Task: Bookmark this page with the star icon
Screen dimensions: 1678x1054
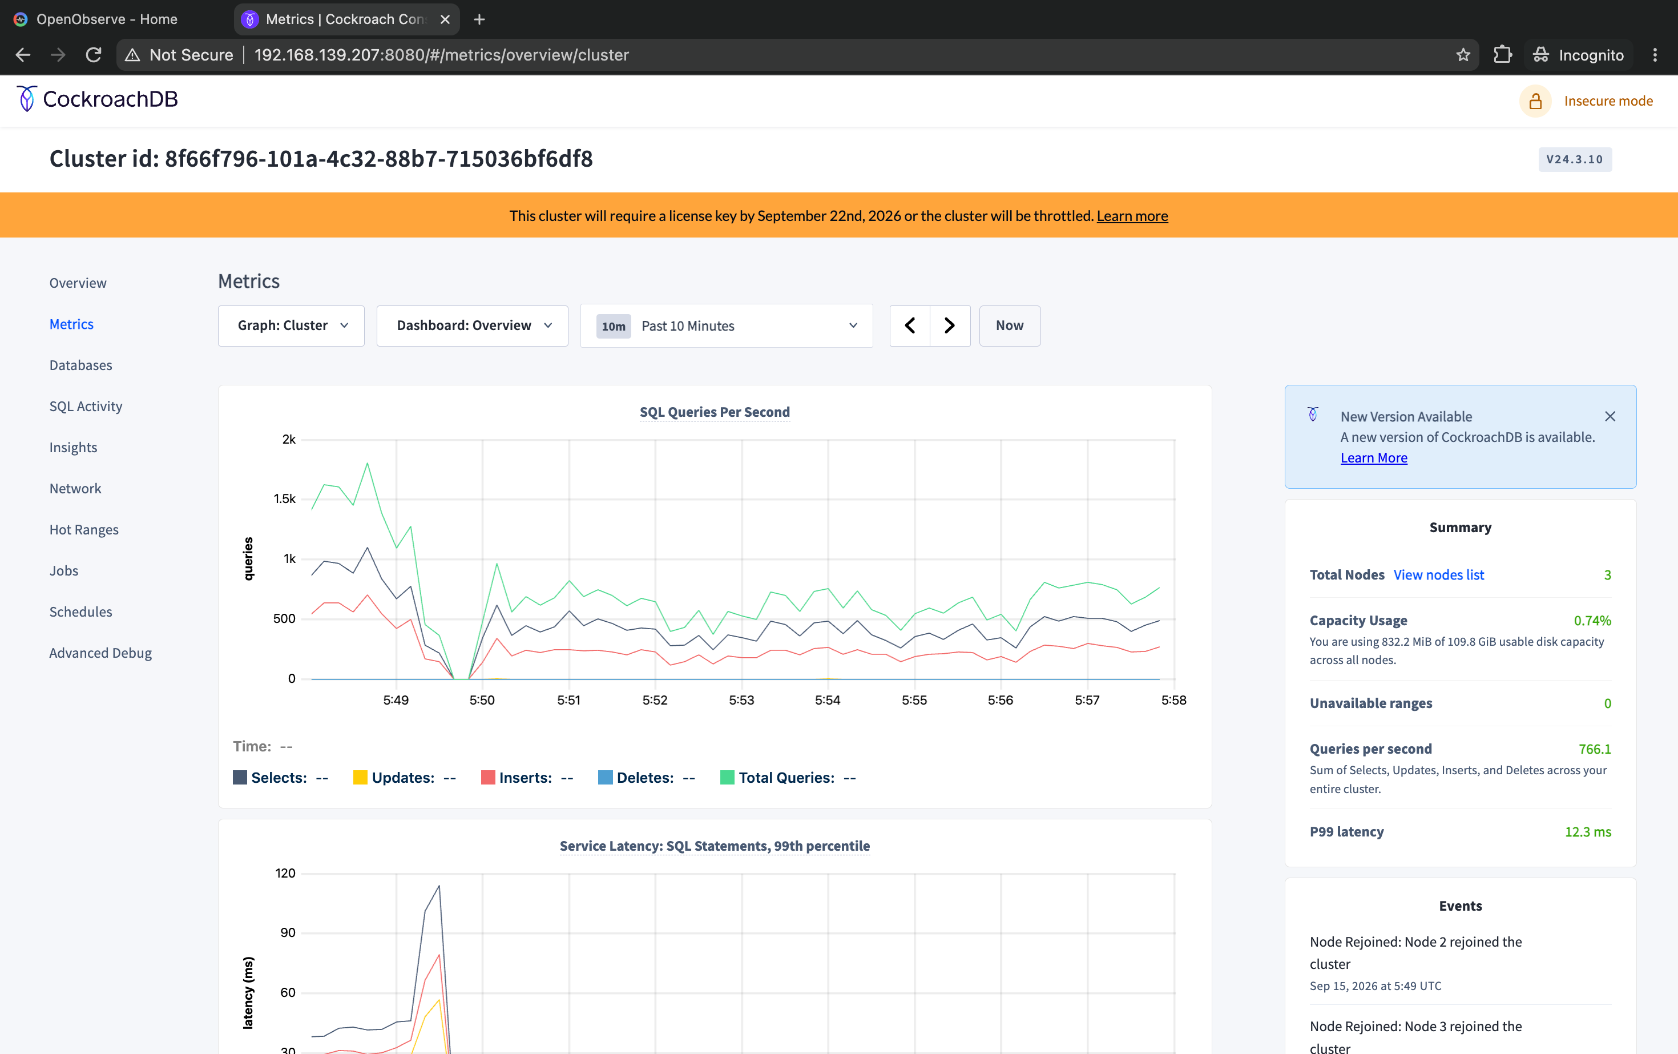Action: tap(1463, 55)
